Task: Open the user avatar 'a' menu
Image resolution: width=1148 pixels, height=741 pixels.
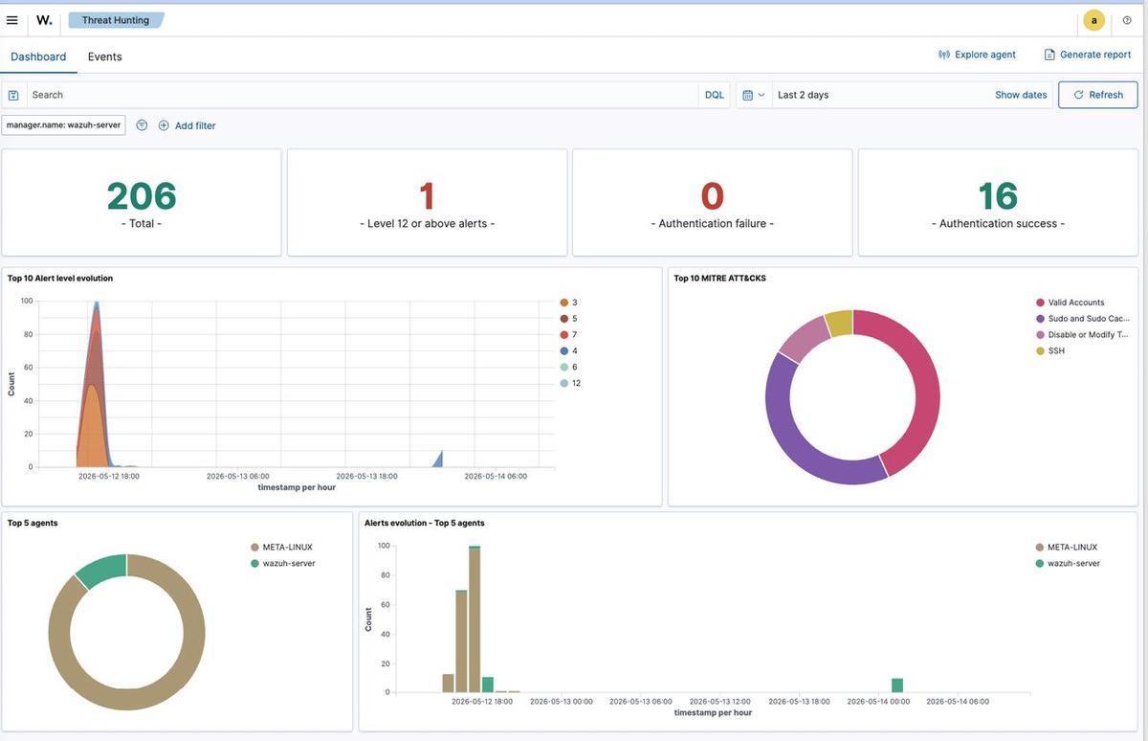Action: 1093,20
